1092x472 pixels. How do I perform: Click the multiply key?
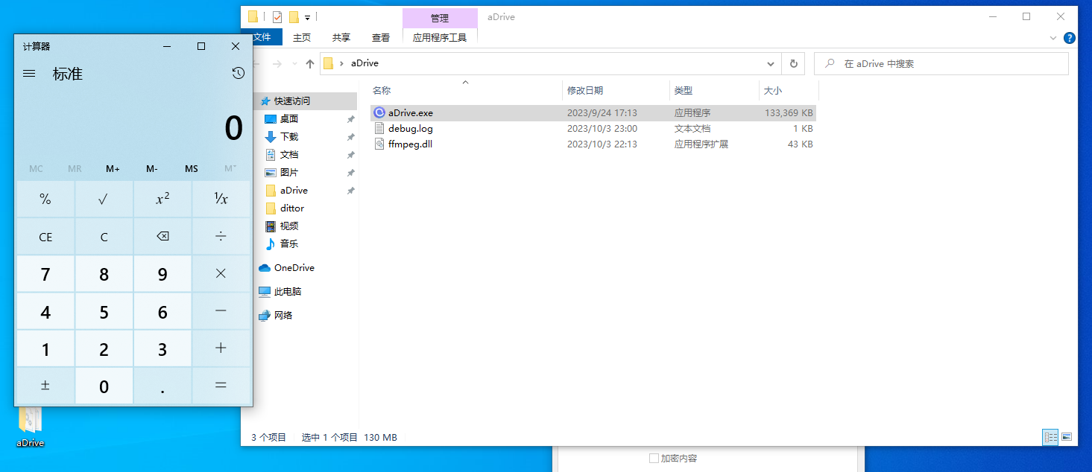tap(221, 274)
